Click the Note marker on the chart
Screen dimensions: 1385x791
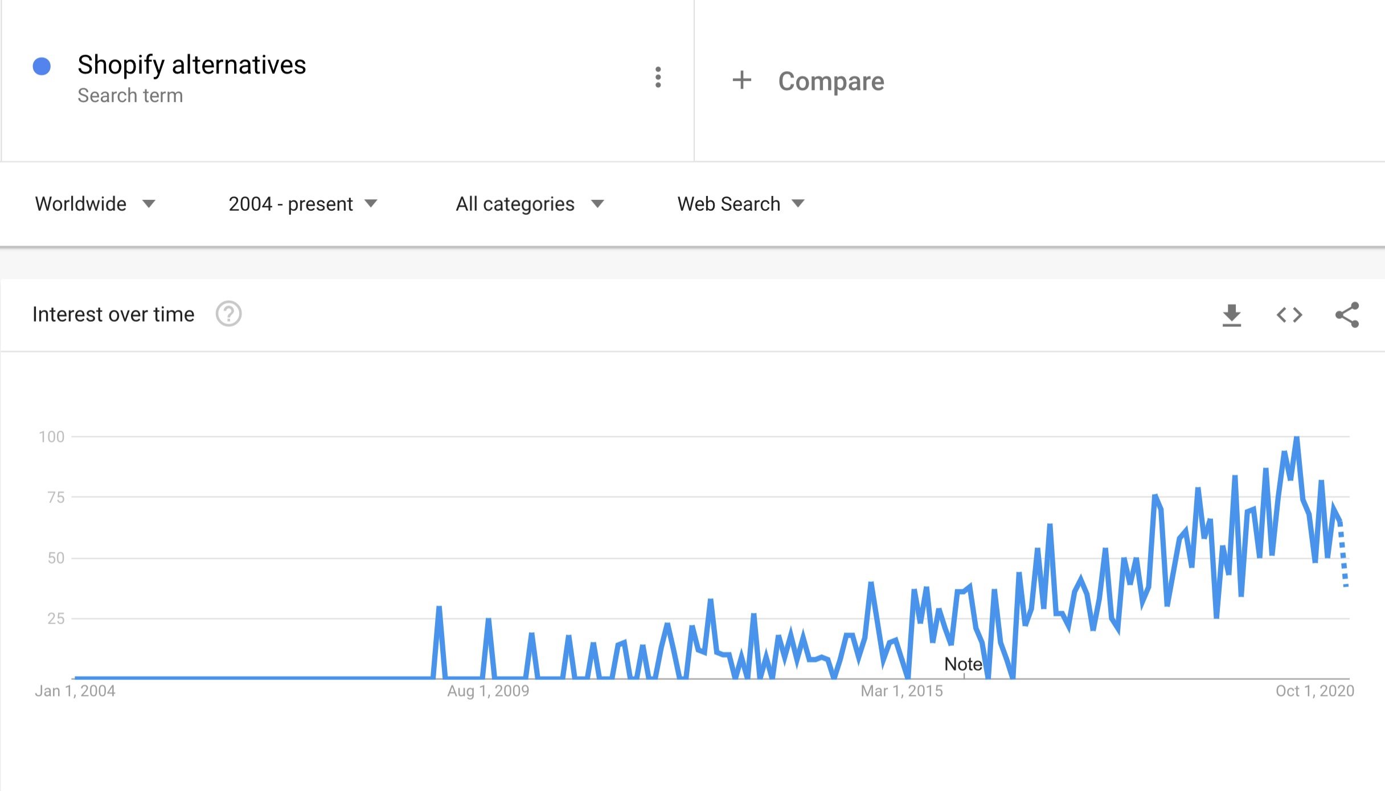[x=963, y=664]
